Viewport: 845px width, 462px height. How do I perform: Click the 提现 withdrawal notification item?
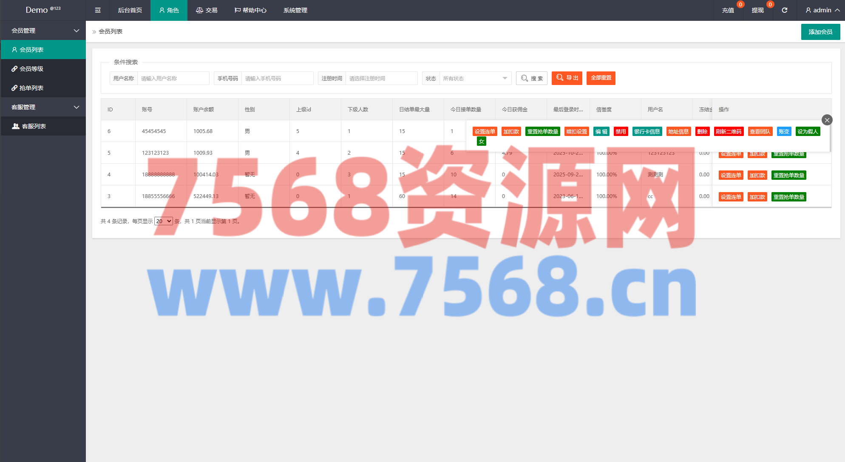click(x=758, y=10)
